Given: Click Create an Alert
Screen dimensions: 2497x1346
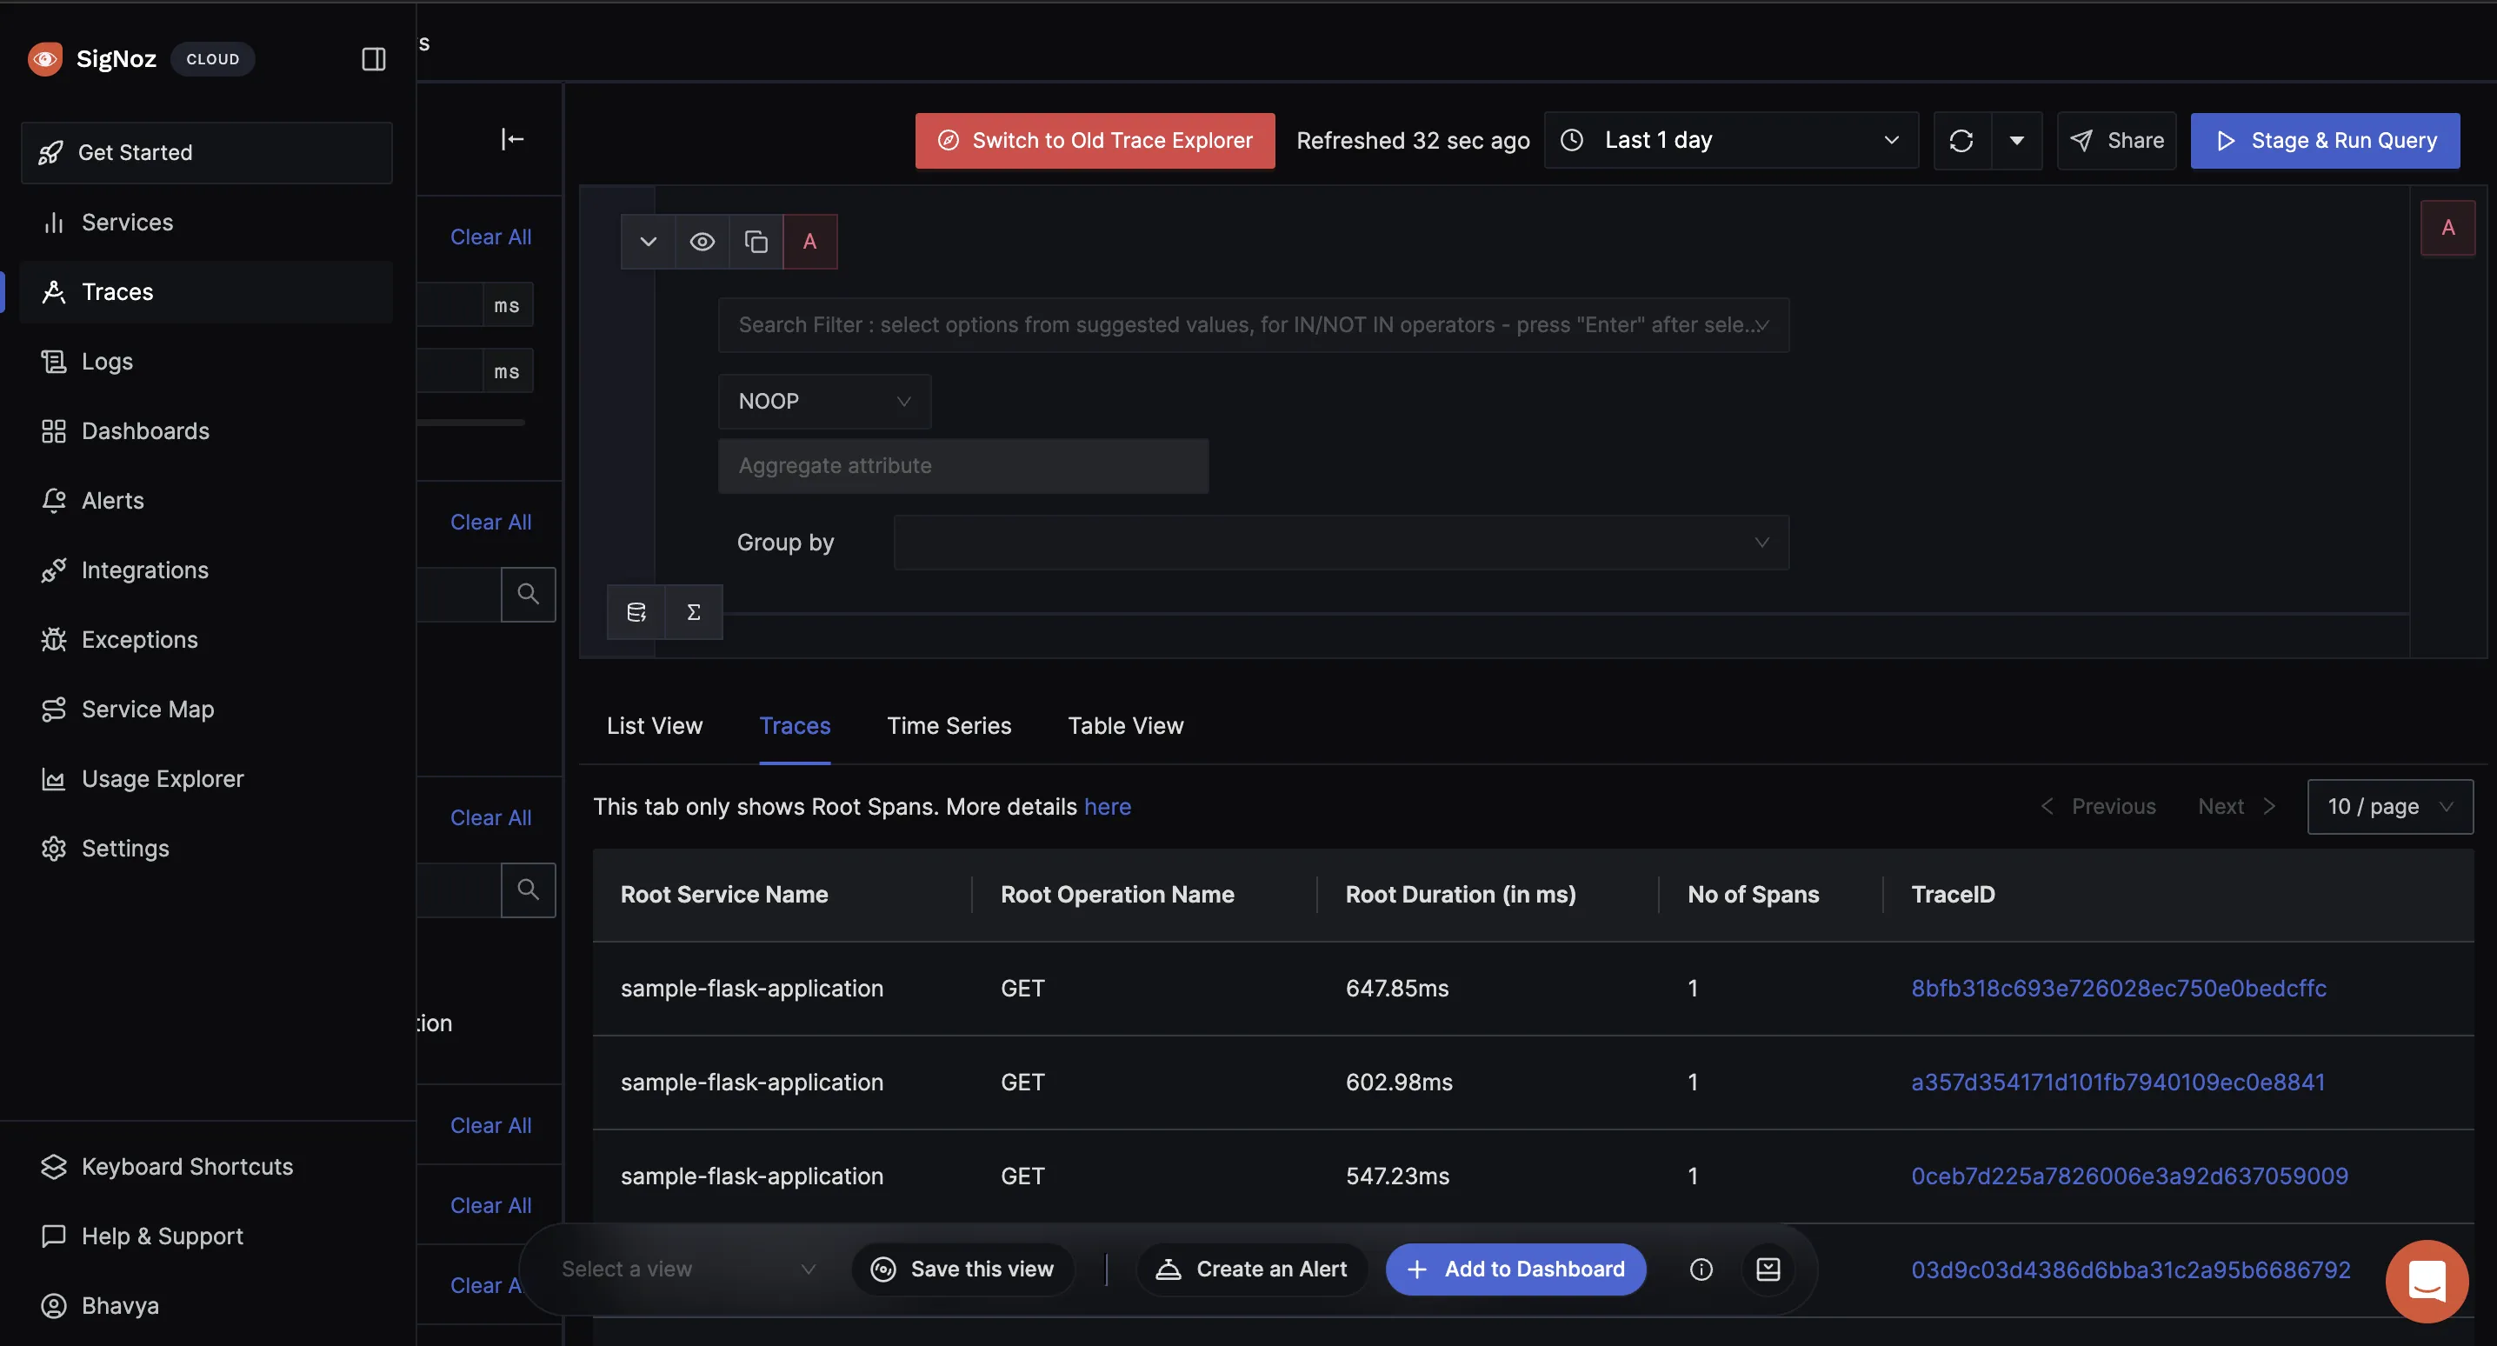Looking at the screenshot, I should [x=1251, y=1269].
